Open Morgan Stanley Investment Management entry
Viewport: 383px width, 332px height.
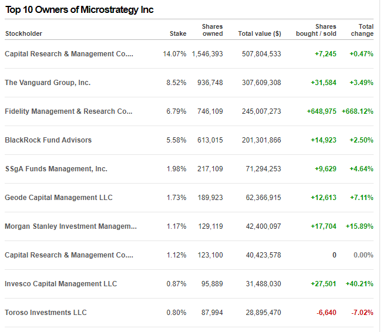70,226
